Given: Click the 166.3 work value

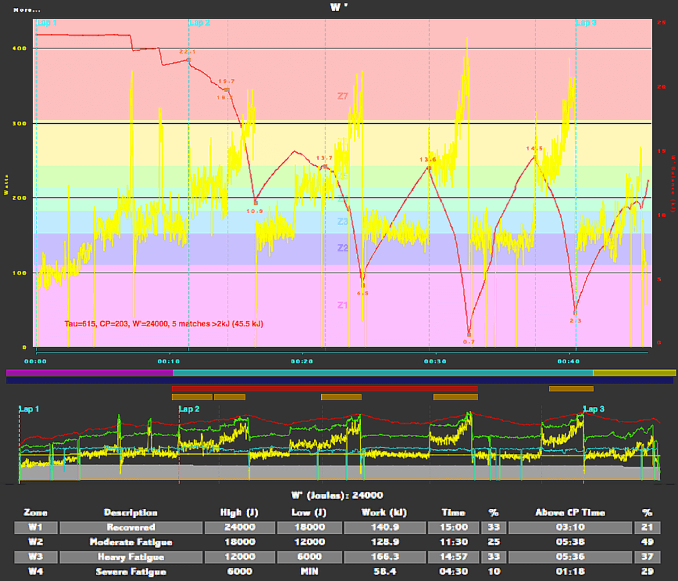Looking at the screenshot, I should (x=385, y=557).
